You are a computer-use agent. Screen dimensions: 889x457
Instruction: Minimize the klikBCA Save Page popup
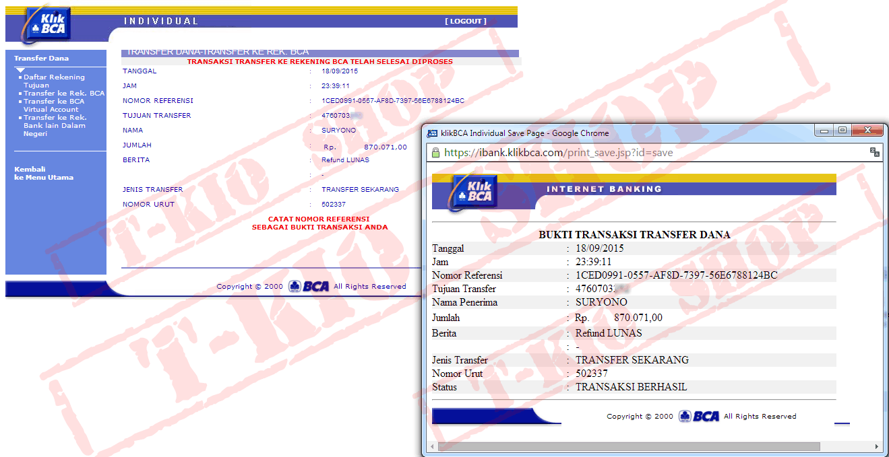click(824, 131)
